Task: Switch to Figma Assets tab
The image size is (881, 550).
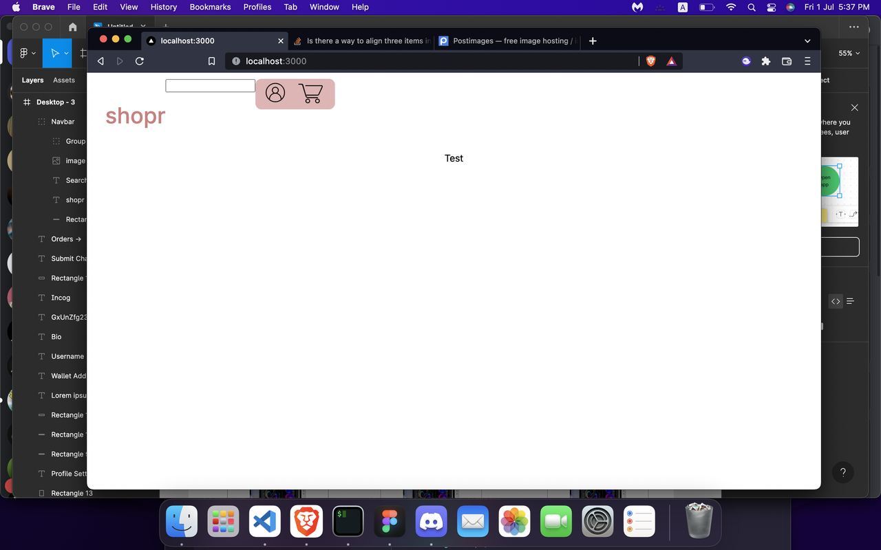Action: [x=64, y=80]
